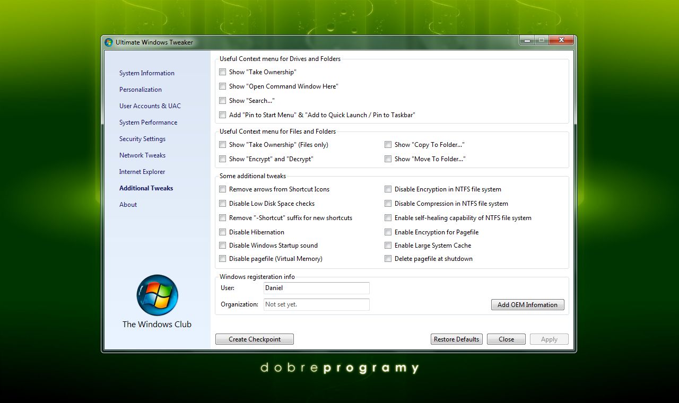Tick the Show "Search..." checkbox
This screenshot has width=679, height=403.
point(223,101)
